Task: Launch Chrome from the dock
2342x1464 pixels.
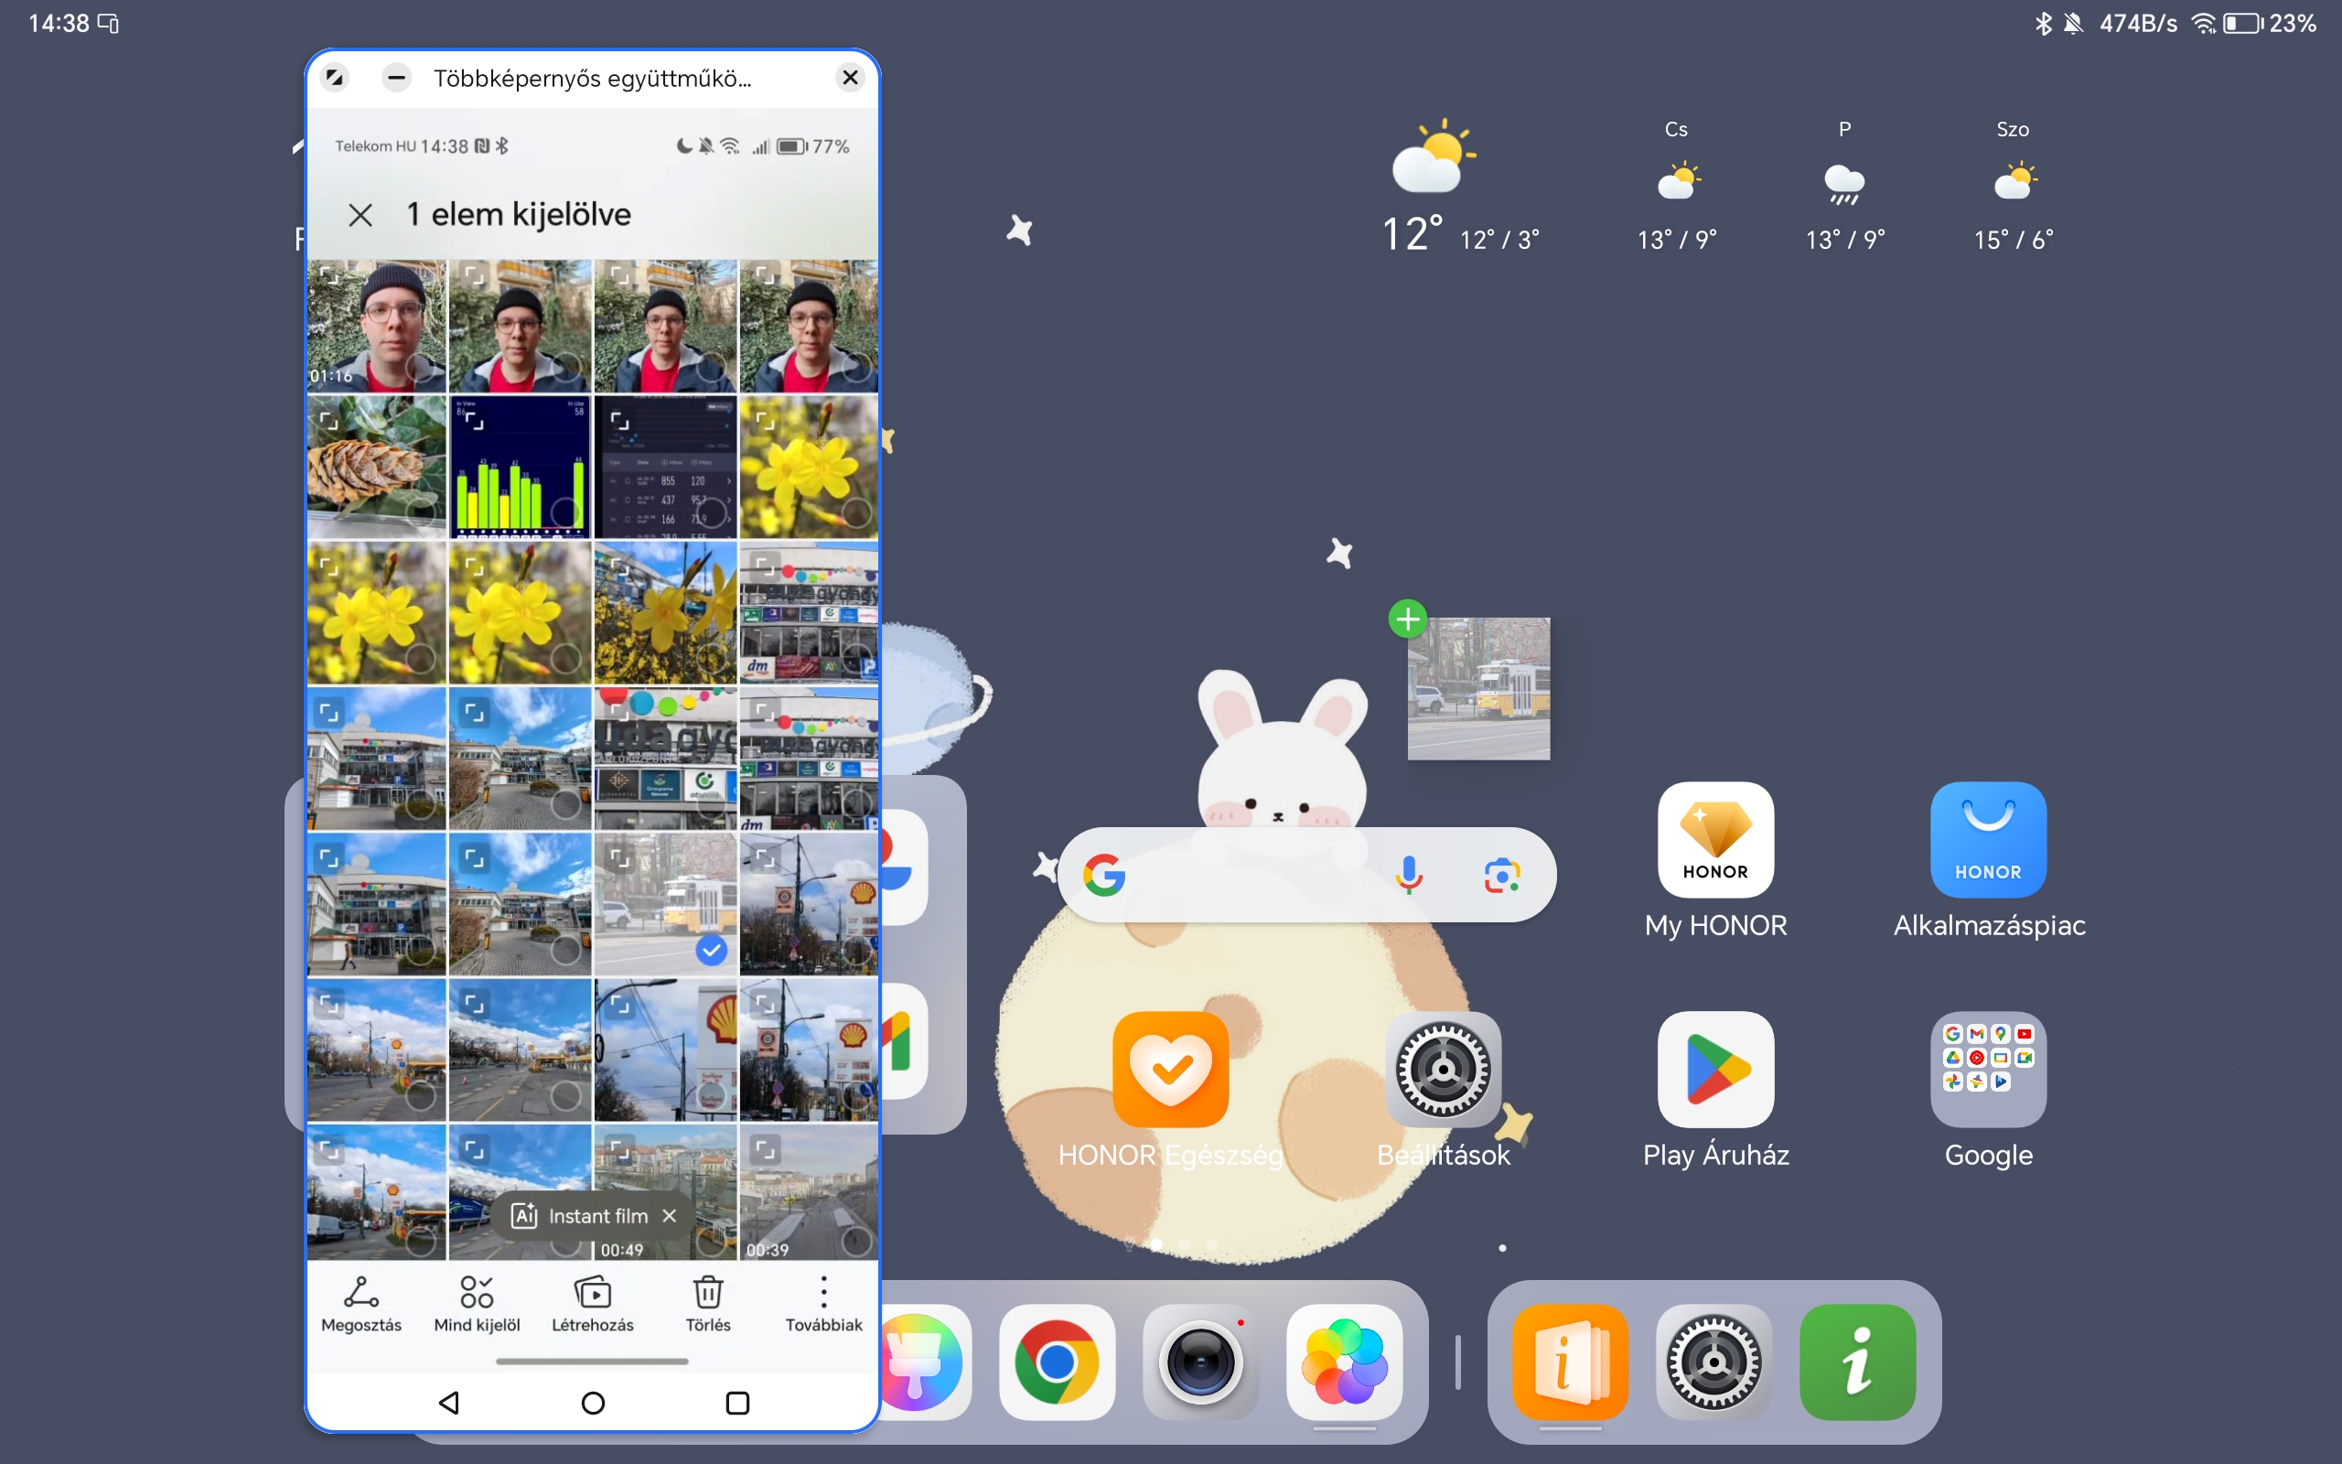Action: pos(1057,1362)
